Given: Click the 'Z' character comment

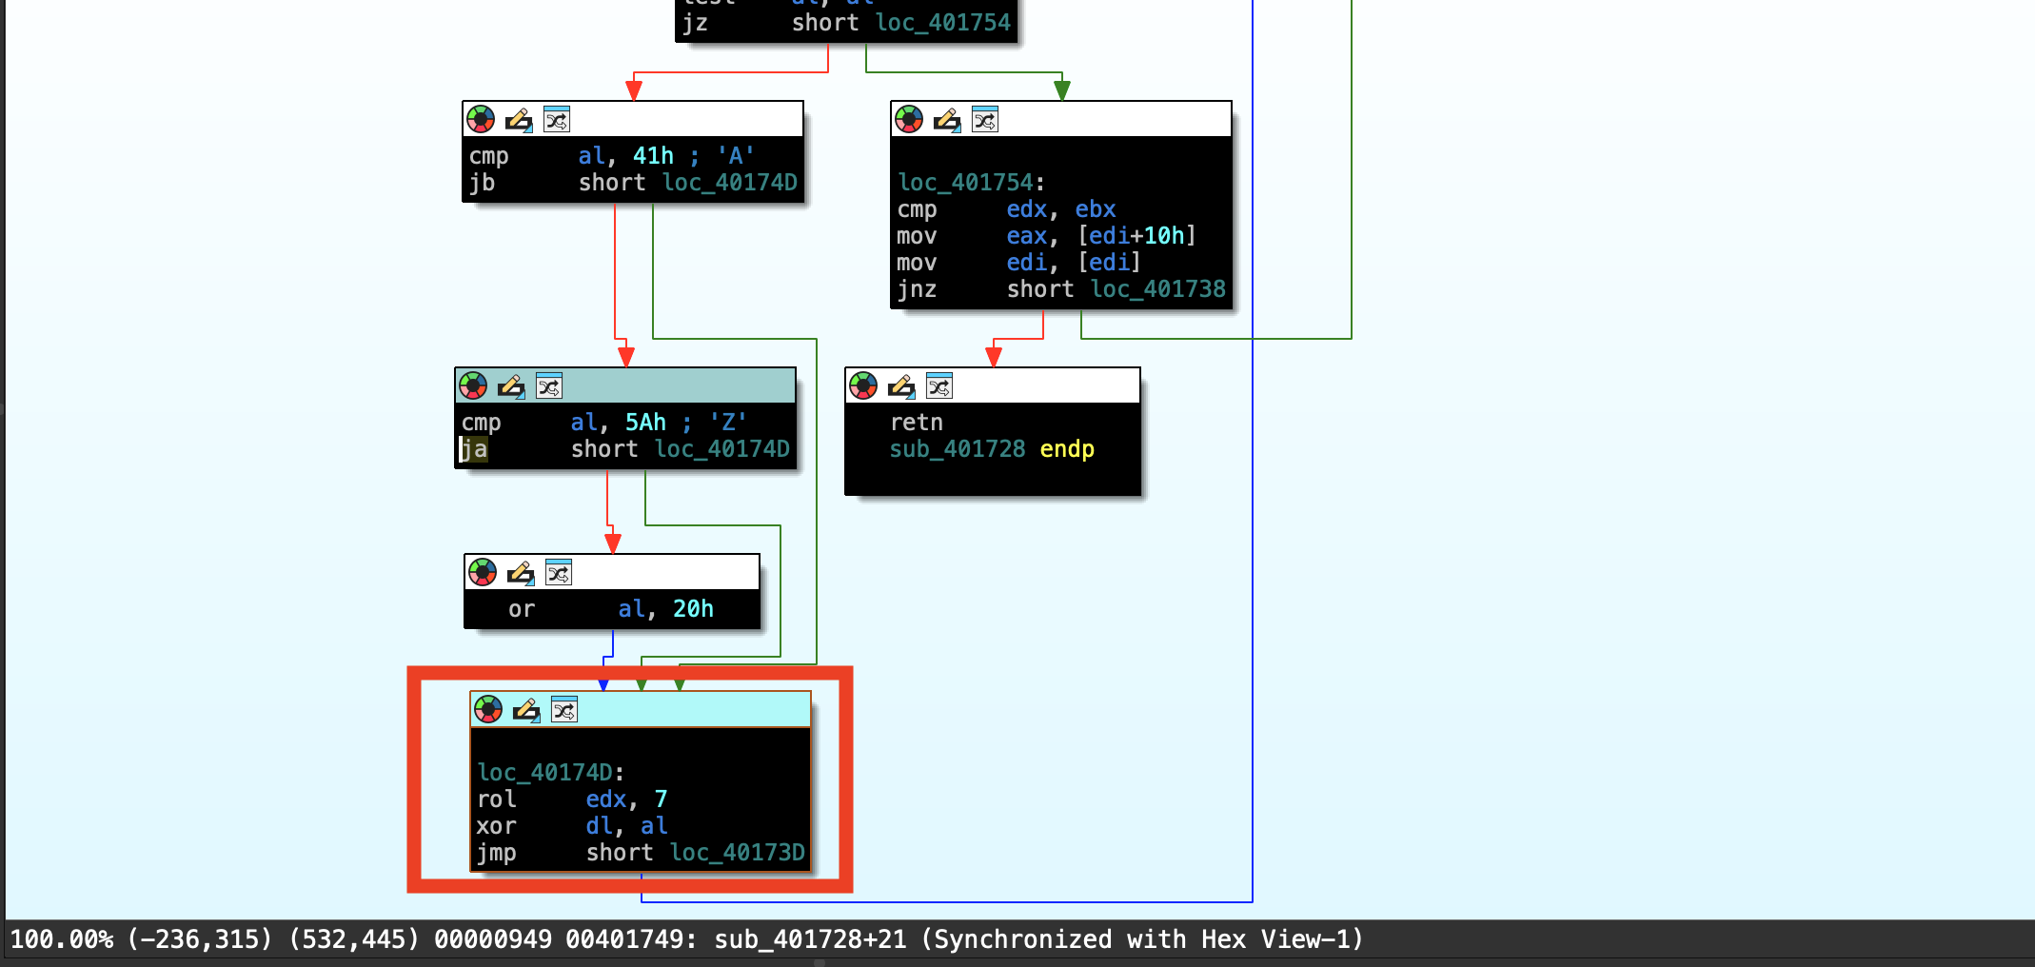Looking at the screenshot, I should (x=728, y=423).
